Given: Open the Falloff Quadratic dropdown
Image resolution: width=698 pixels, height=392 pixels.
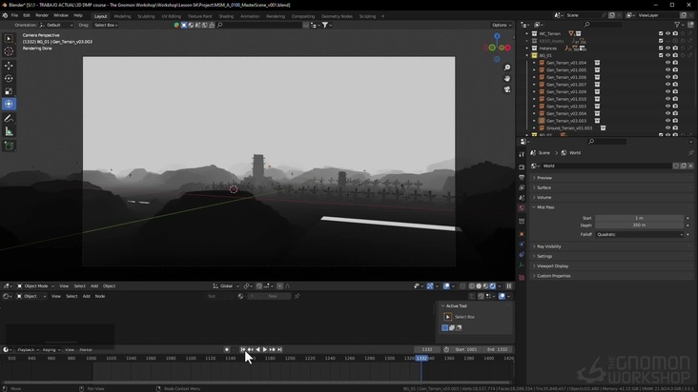Looking at the screenshot, I should (x=639, y=234).
